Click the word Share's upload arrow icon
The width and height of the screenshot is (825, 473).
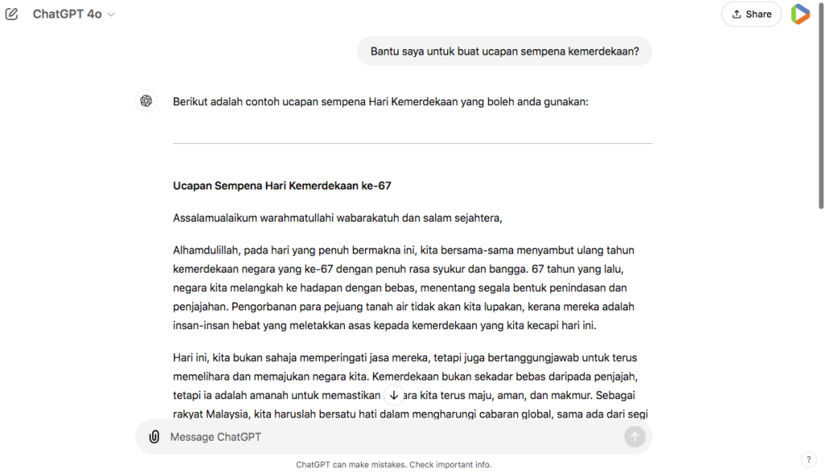tap(736, 14)
